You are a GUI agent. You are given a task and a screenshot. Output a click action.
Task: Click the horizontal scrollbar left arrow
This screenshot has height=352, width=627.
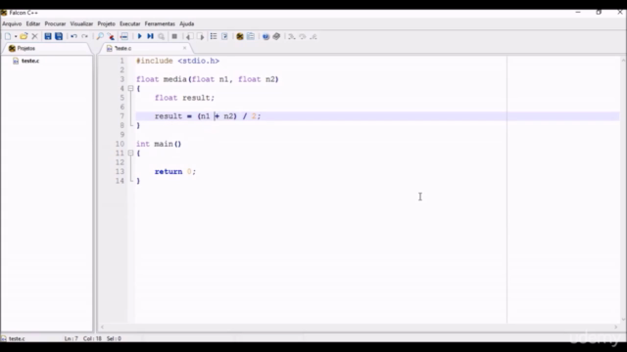[102, 327]
